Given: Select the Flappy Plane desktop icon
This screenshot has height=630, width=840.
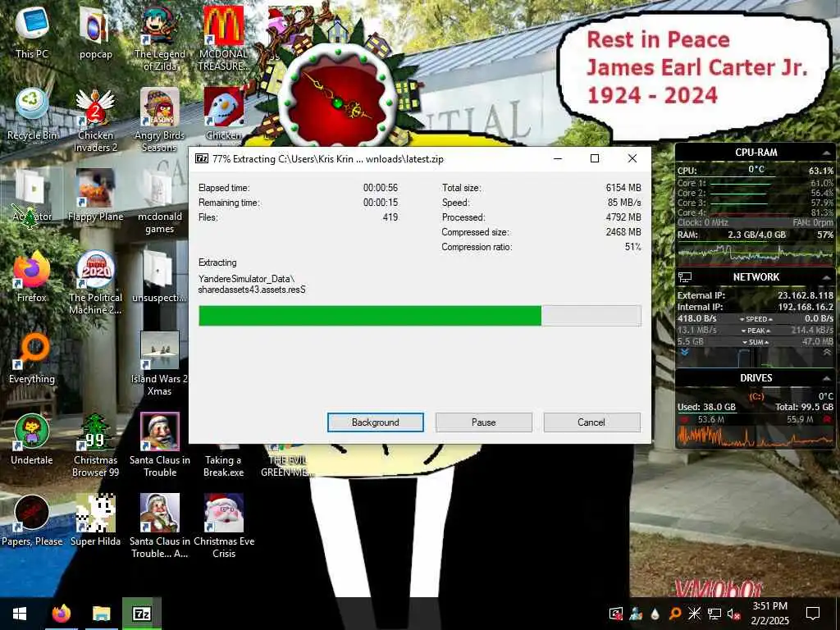Looking at the screenshot, I should (x=95, y=195).
